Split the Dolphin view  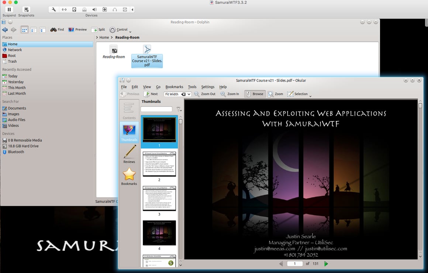click(x=98, y=30)
